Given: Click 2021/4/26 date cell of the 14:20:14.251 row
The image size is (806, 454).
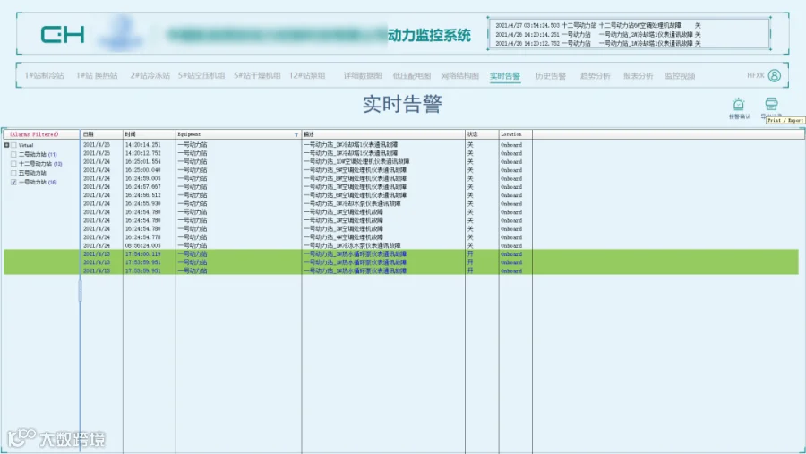Looking at the screenshot, I should click(x=97, y=145).
